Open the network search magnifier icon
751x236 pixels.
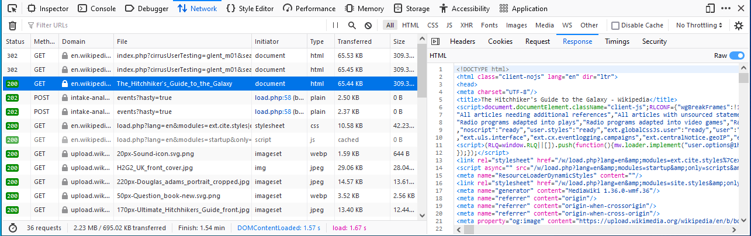[352, 26]
